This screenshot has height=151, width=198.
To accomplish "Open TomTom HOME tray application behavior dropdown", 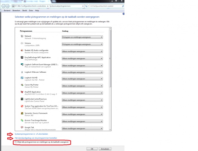I will [x=82, y=107].
